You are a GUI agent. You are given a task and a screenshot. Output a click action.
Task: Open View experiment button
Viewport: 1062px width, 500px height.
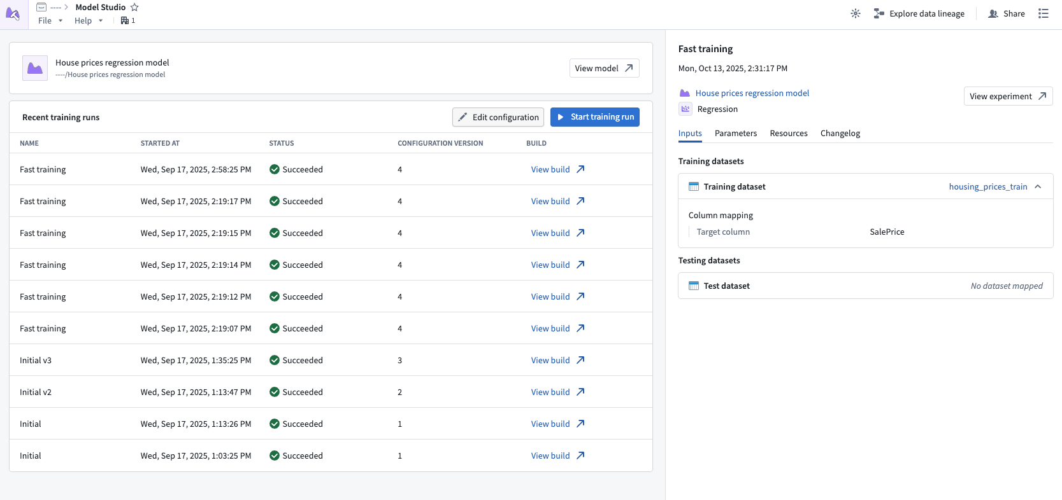1008,96
